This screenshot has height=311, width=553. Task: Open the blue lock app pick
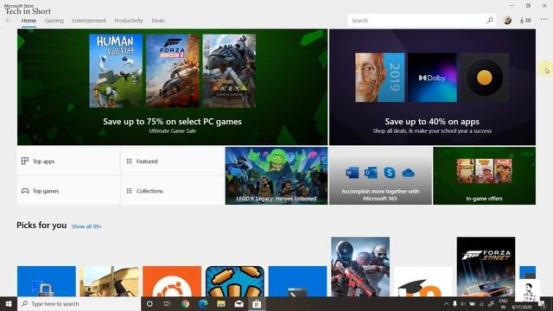pyautogui.click(x=47, y=282)
